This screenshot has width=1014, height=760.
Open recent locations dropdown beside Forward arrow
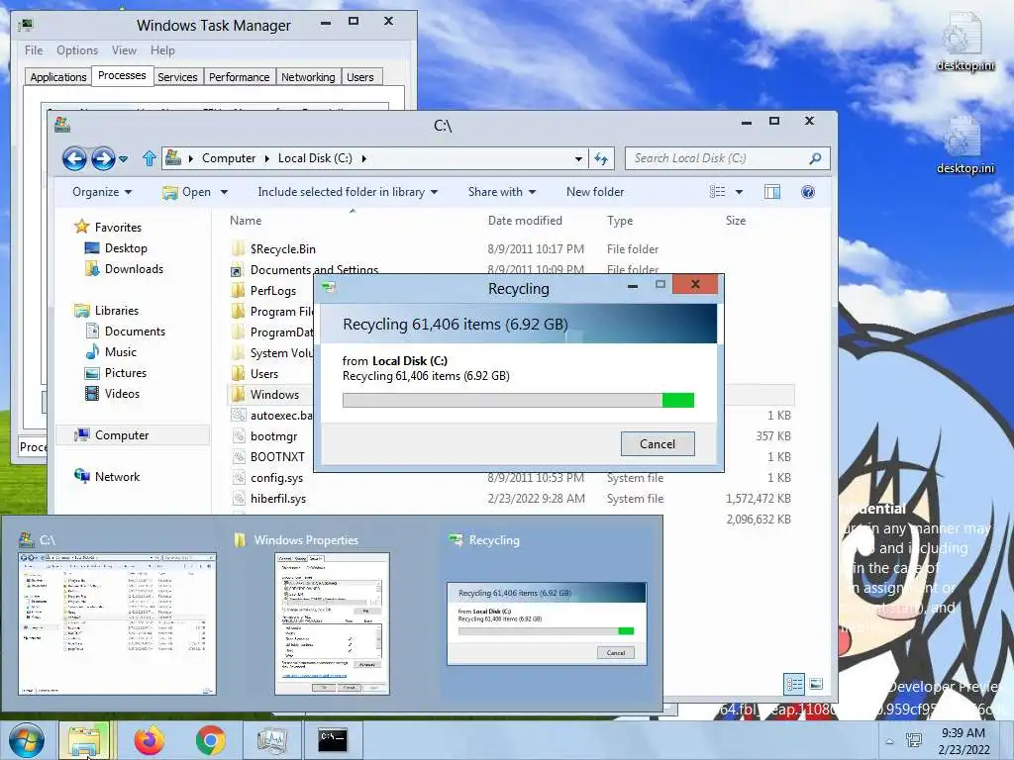coord(124,158)
